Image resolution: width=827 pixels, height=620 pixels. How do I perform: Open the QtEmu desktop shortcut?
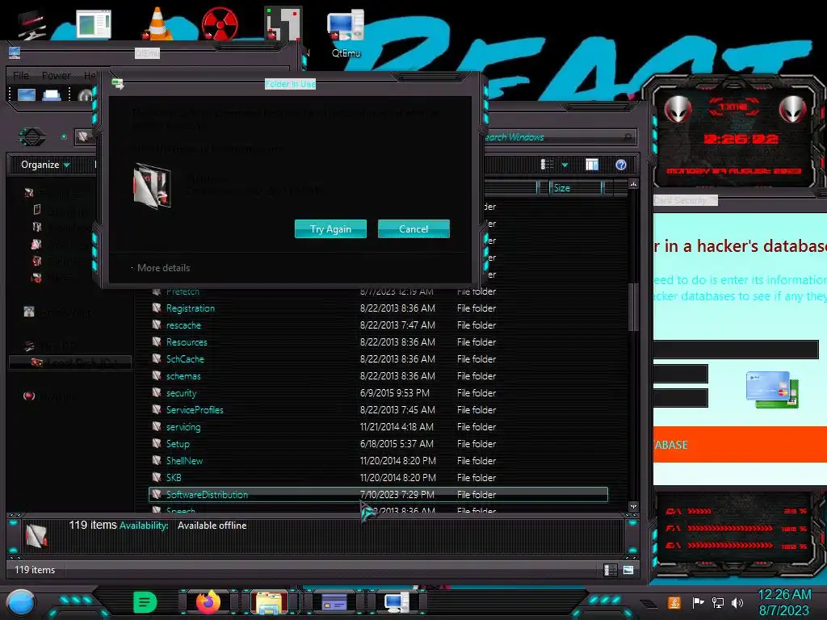(x=346, y=32)
